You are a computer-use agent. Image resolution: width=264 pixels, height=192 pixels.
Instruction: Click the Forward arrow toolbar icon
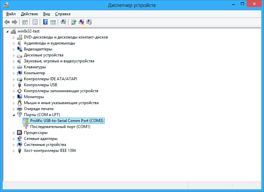point(15,22)
